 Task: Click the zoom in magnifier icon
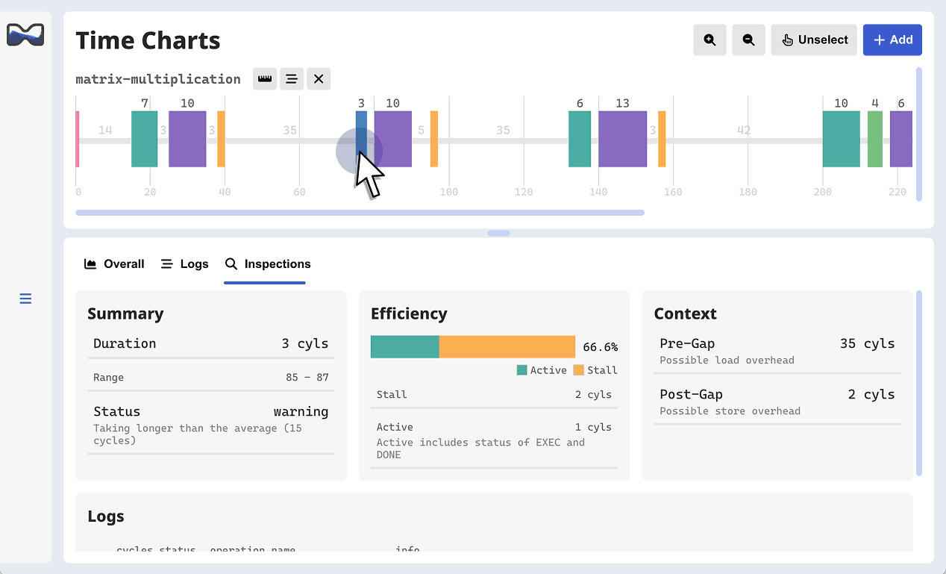pos(709,40)
